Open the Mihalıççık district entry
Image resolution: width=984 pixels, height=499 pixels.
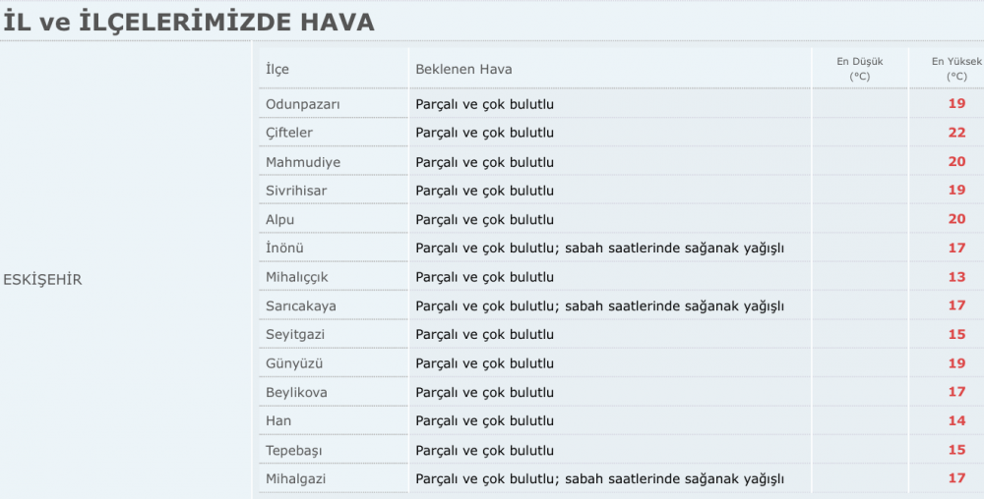296,277
